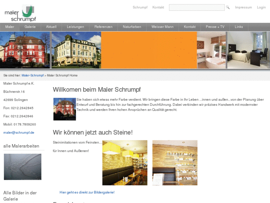Follow the 'Hier geht es direkt zur Bildergalerie!' link

click(x=87, y=192)
